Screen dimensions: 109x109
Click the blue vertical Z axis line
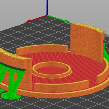pyautogui.click(x=47, y=7)
